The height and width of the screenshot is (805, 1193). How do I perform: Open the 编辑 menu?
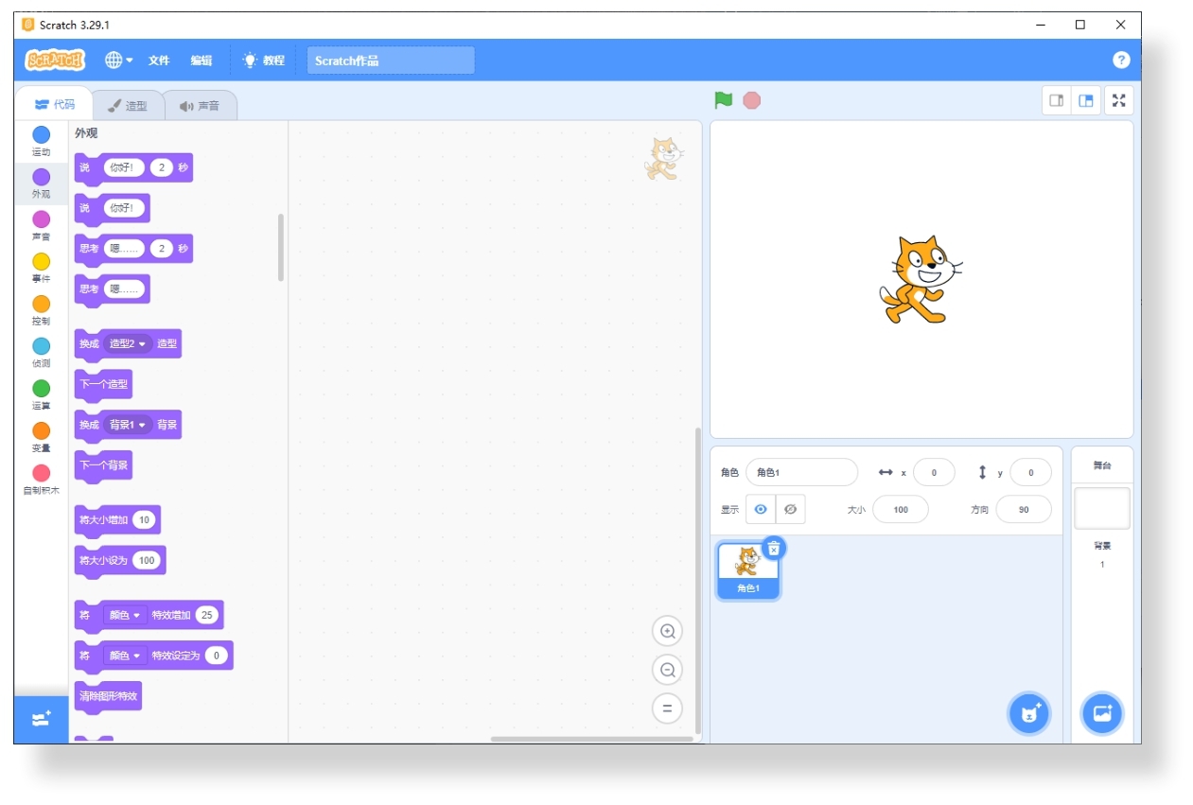click(x=202, y=61)
